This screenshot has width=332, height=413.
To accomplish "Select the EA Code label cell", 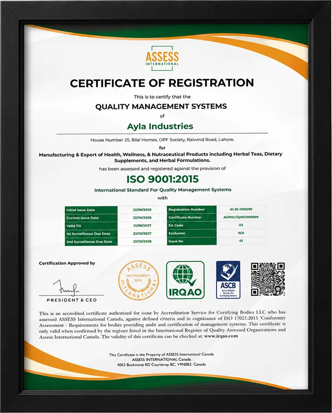I will pyautogui.click(x=192, y=225).
